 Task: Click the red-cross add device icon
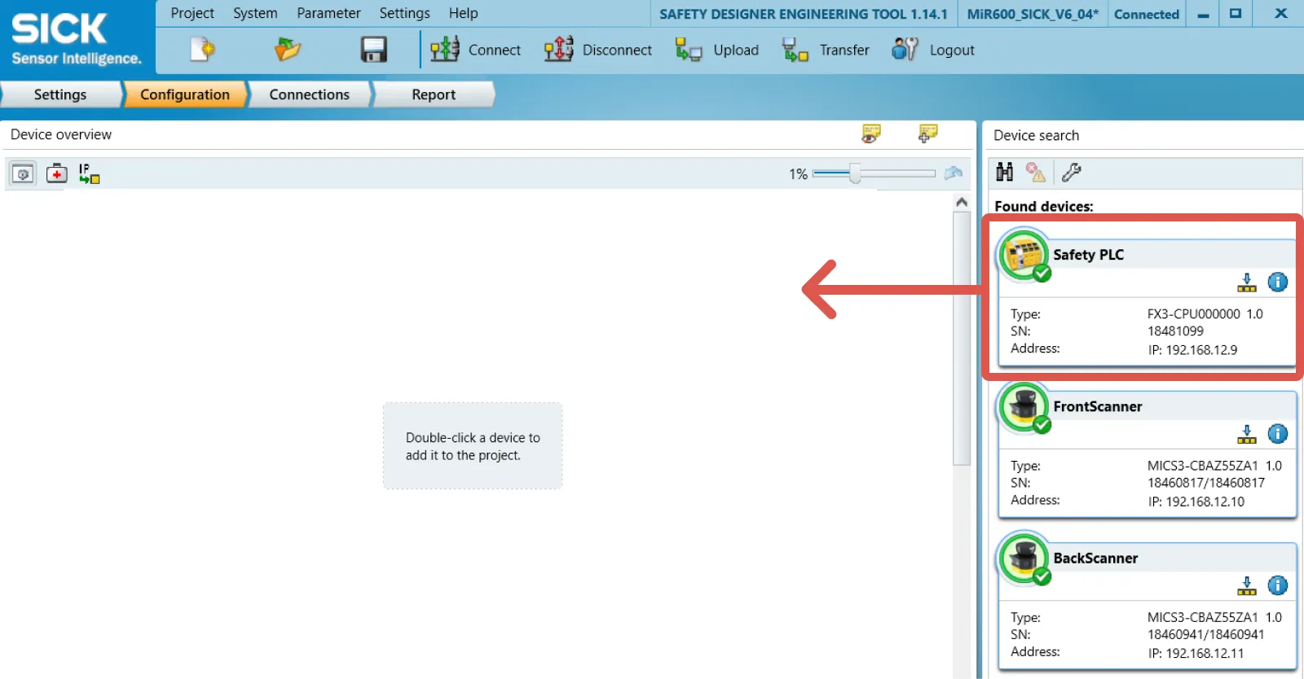pyautogui.click(x=56, y=173)
